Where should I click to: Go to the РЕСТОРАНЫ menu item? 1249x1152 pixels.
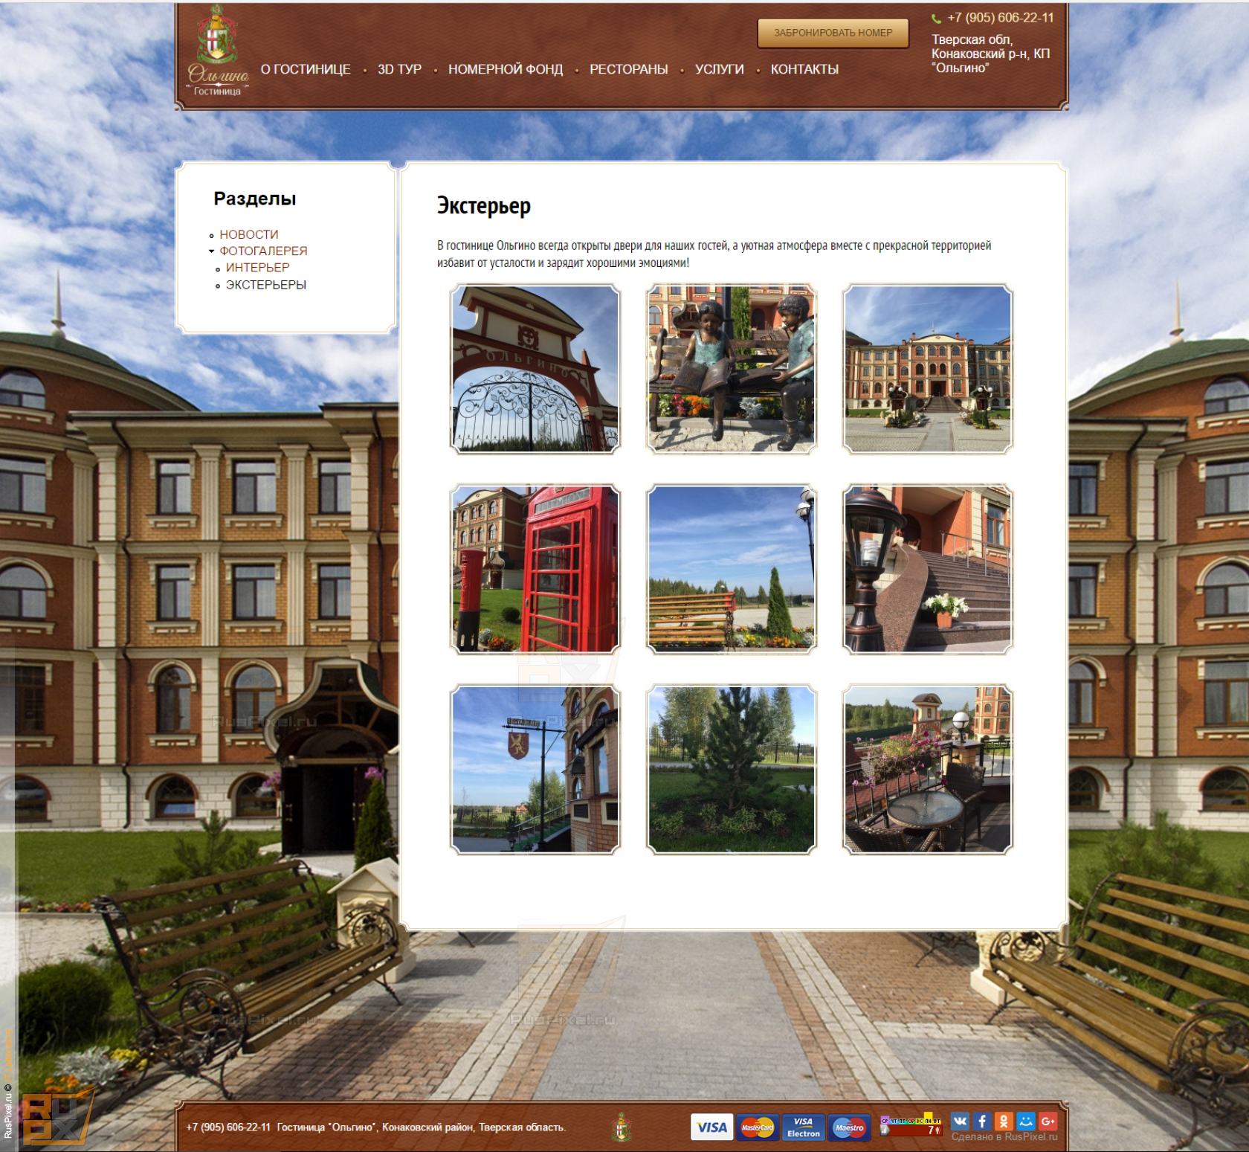pos(629,69)
